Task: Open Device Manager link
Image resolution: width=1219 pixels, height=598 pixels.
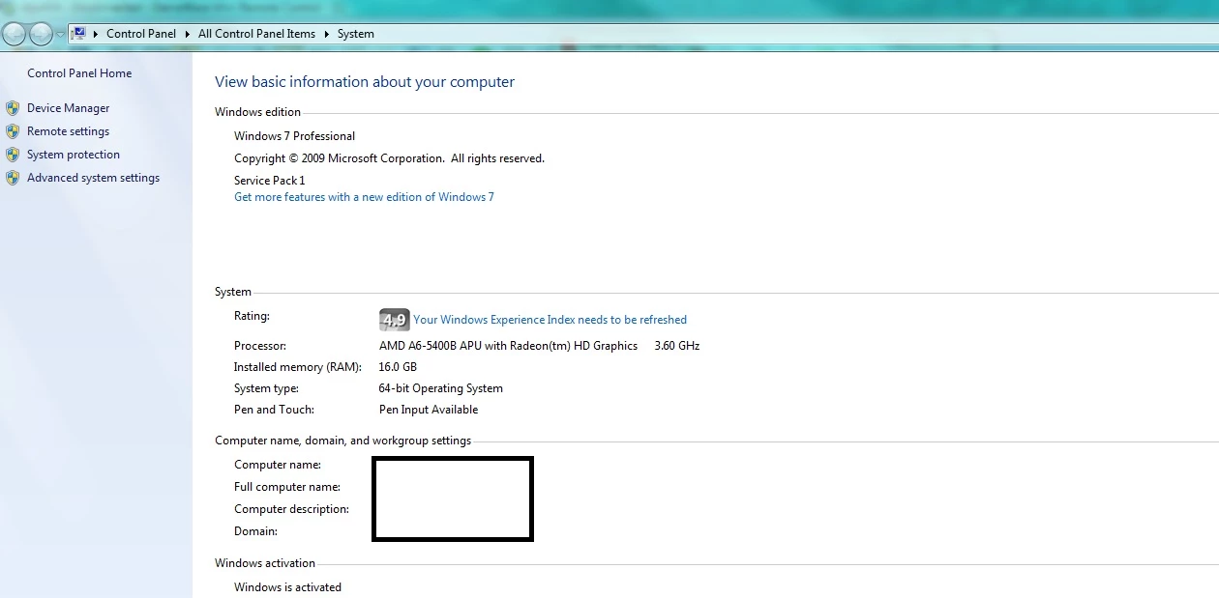Action: click(x=68, y=108)
